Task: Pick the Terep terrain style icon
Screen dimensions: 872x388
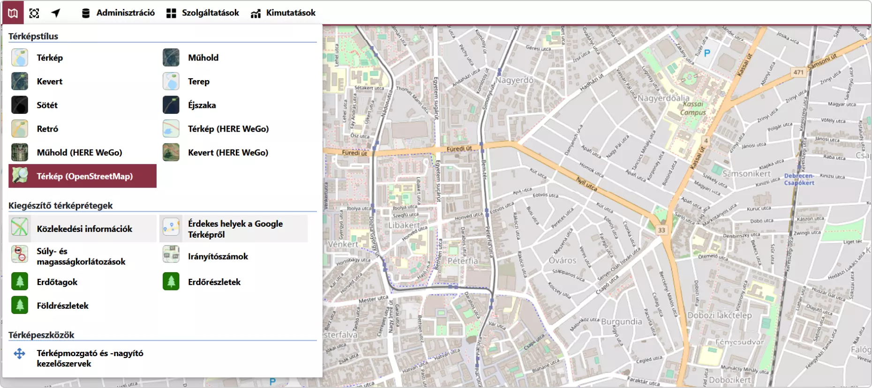Action: 171,82
